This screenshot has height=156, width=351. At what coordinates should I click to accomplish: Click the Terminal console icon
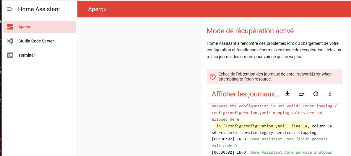point(10,55)
